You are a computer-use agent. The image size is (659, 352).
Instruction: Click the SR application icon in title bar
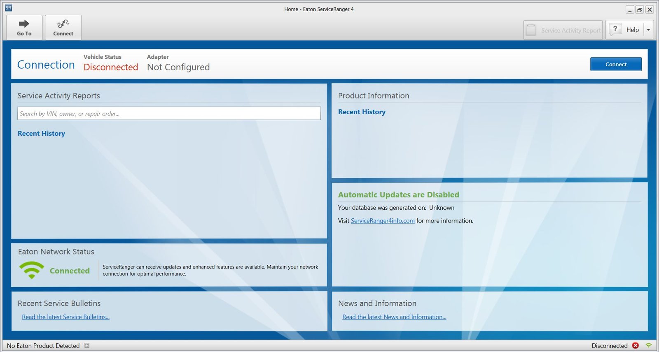pos(8,8)
